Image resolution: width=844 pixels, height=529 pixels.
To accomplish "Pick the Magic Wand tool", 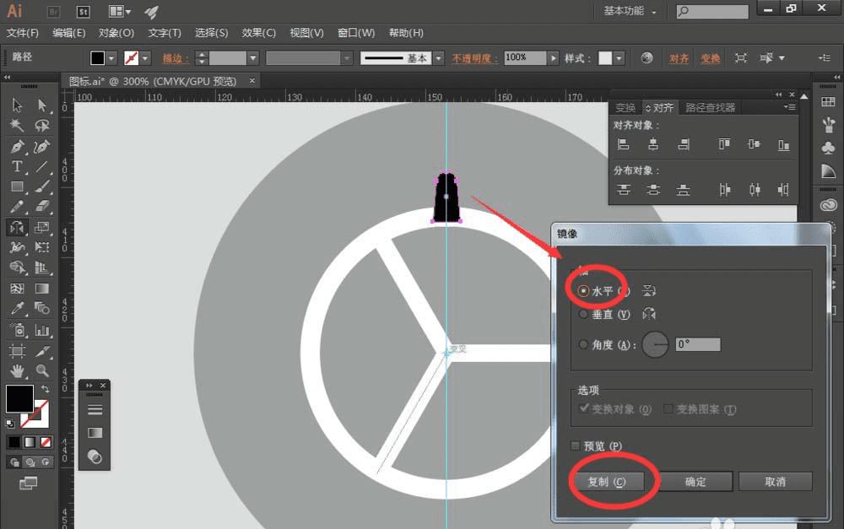I will tap(17, 126).
